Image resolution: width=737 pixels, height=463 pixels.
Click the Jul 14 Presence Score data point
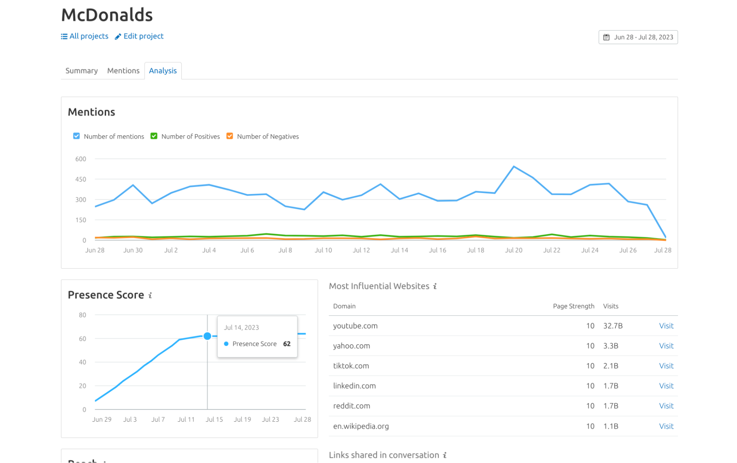[x=207, y=336]
